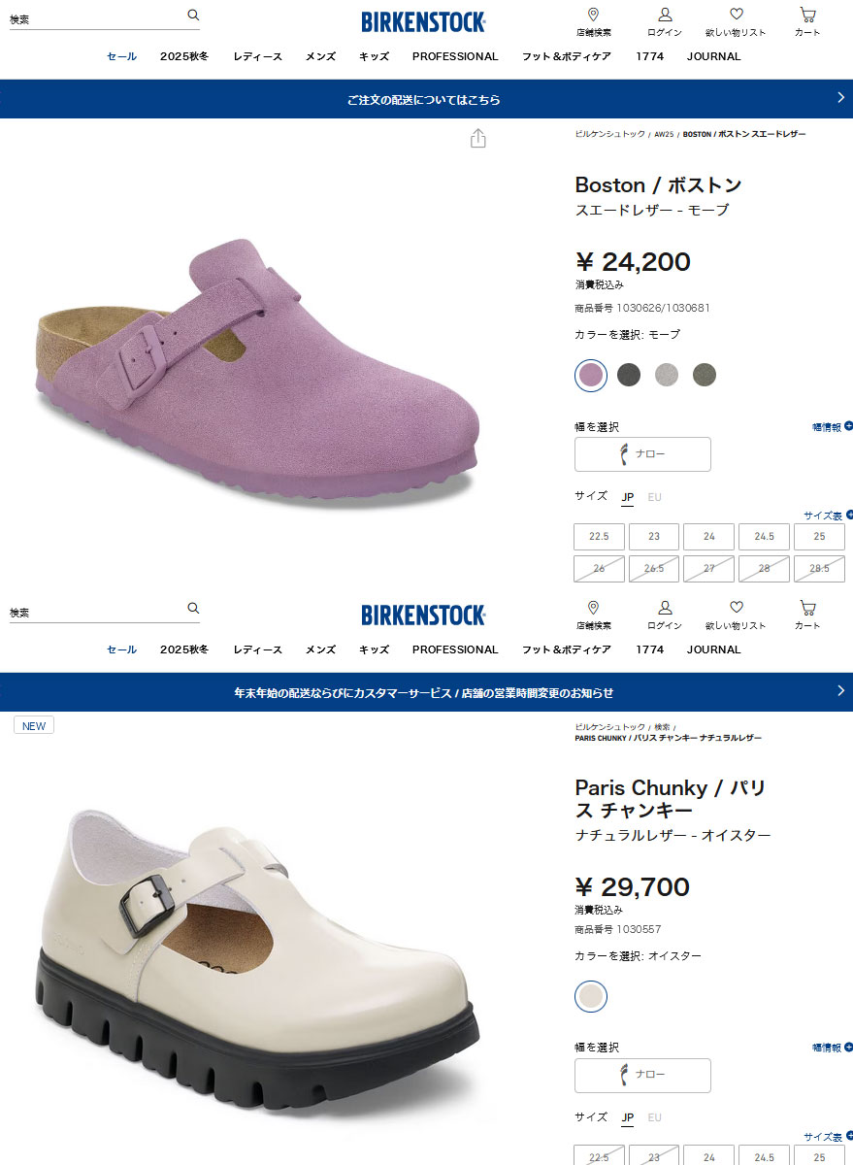Navigate to BOSTON in the breadcrumb
This screenshot has width=853, height=1165.
(695, 134)
